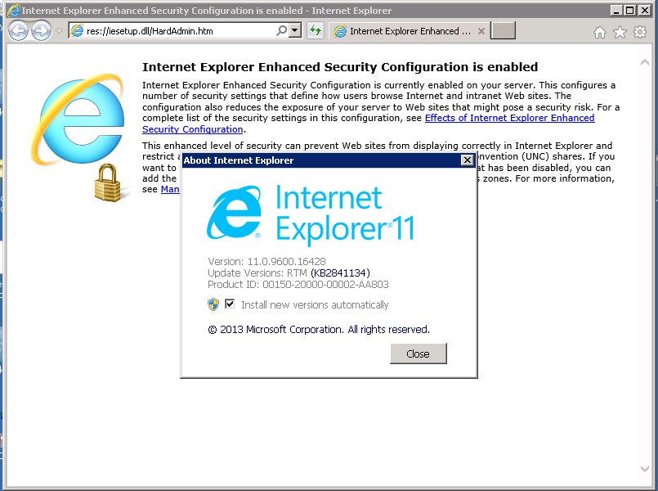Close the Internet Explorer Enhanced tab

tap(481, 31)
